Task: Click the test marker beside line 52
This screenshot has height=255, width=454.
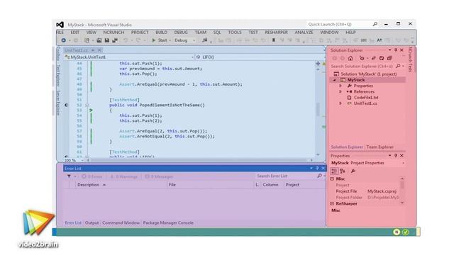Action: [x=66, y=105]
